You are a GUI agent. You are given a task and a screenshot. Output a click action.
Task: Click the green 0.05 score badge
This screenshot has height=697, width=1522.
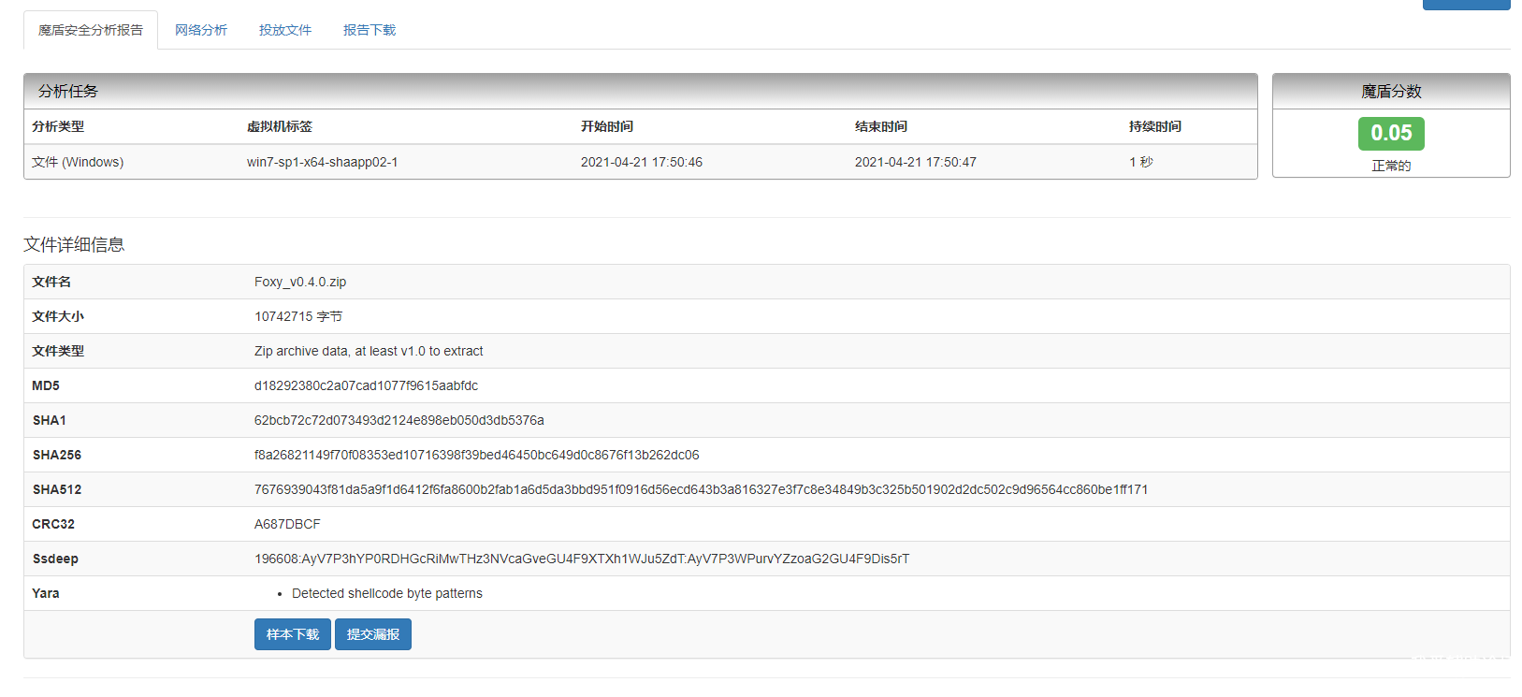point(1390,133)
